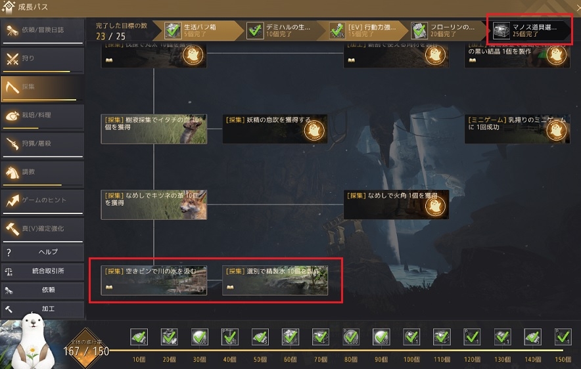
Task: Open the ヘルプ button
Action: [42, 252]
